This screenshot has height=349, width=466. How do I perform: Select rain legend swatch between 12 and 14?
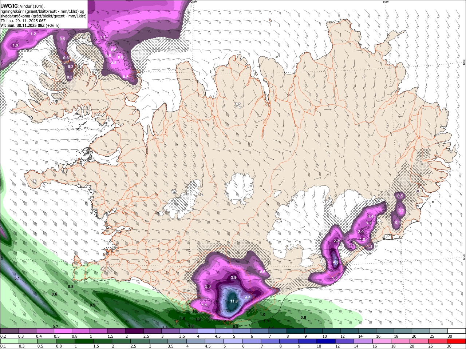pos(345,341)
